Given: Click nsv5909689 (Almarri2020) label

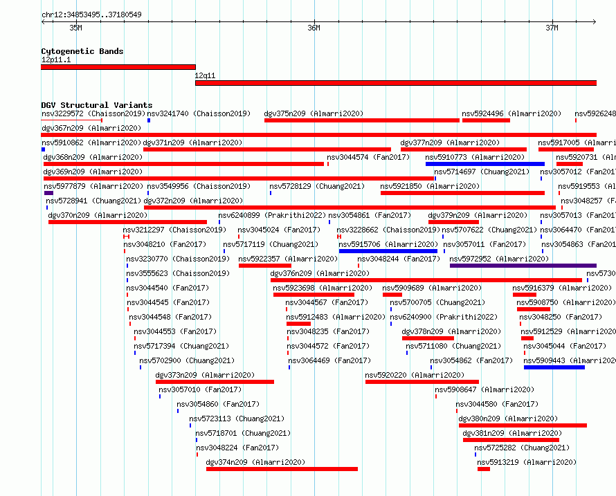Looking at the screenshot, I should point(432,288).
